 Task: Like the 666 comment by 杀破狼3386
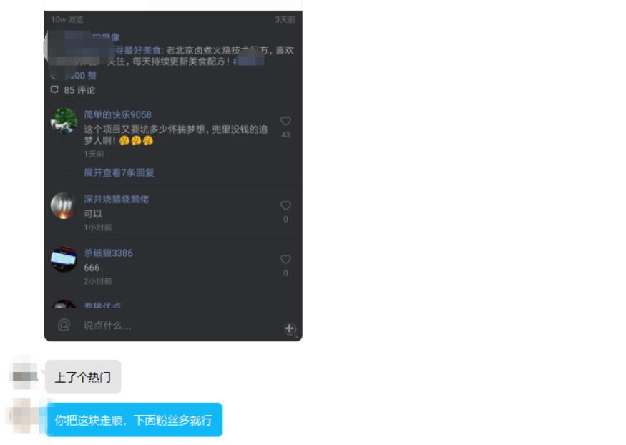(x=285, y=260)
